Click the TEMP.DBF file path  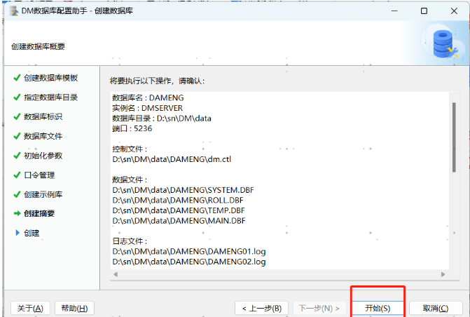pos(179,210)
